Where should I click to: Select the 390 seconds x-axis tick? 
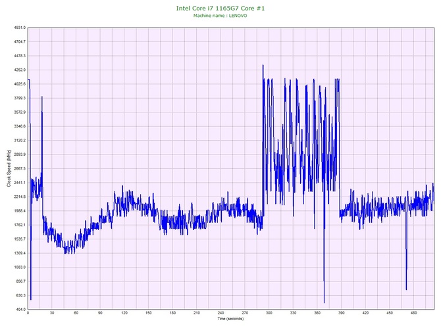click(342, 314)
